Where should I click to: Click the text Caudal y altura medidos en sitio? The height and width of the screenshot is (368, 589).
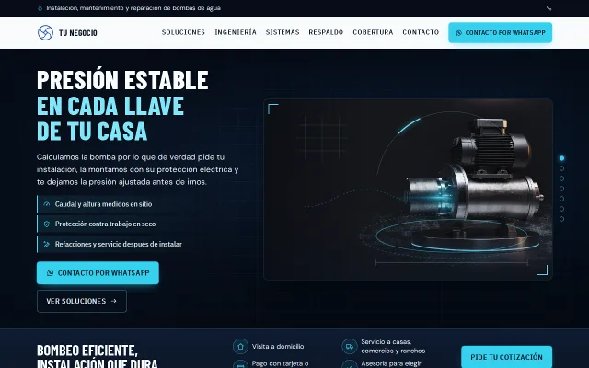[104, 204]
